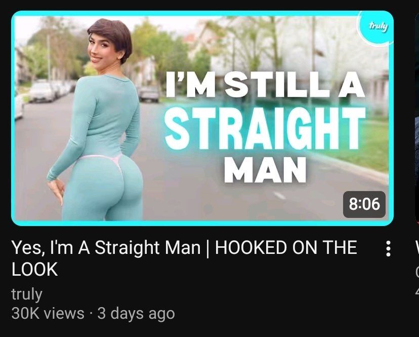Click the "I'M STILL A" thumbnail text
The height and width of the screenshot is (337, 419).
coord(265,85)
